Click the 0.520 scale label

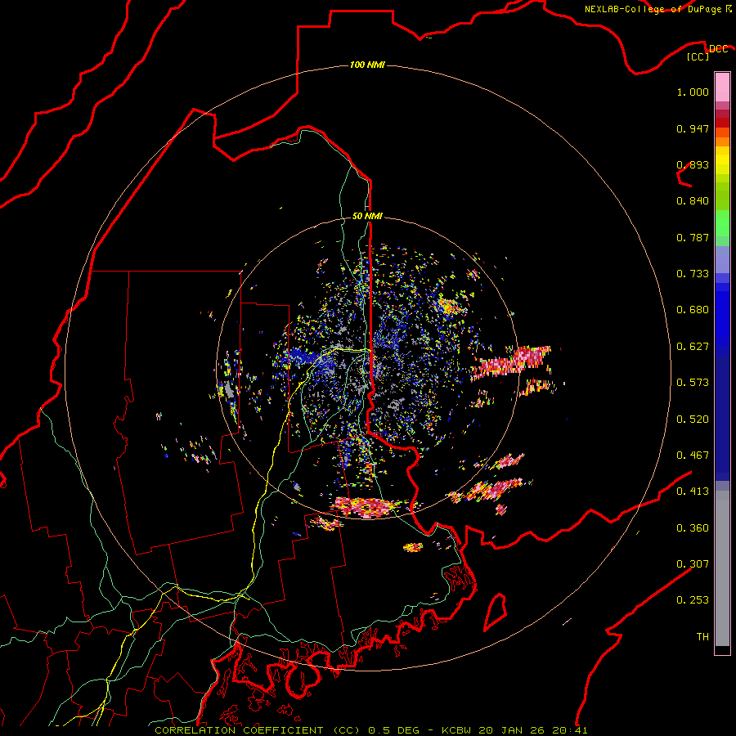[x=693, y=420]
